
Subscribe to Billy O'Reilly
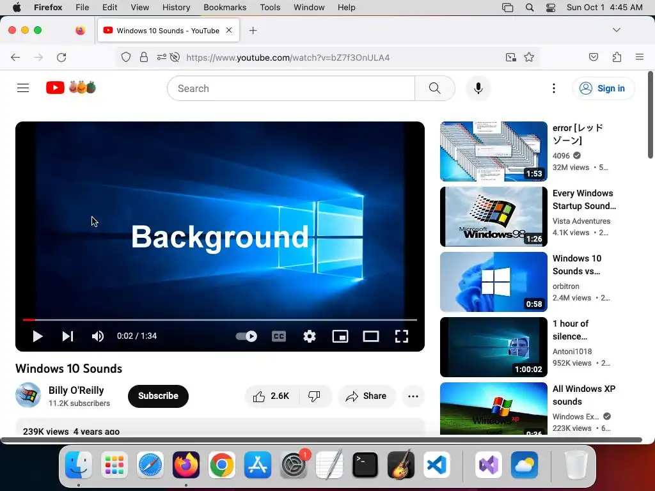(x=158, y=396)
